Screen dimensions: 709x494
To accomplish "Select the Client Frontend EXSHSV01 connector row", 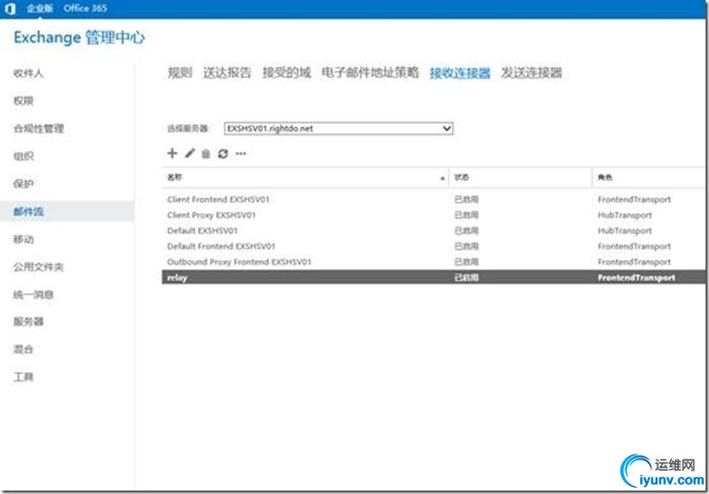I will (x=434, y=199).
